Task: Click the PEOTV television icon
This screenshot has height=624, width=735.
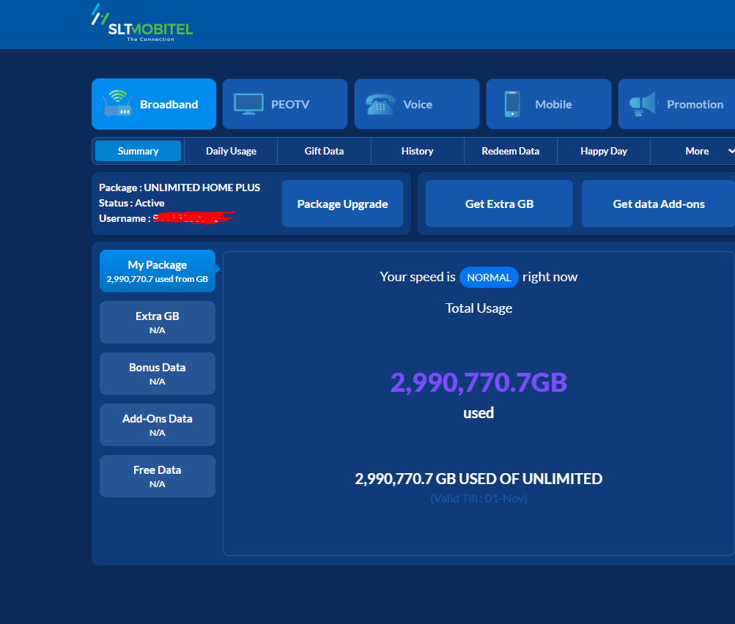Action: (248, 104)
